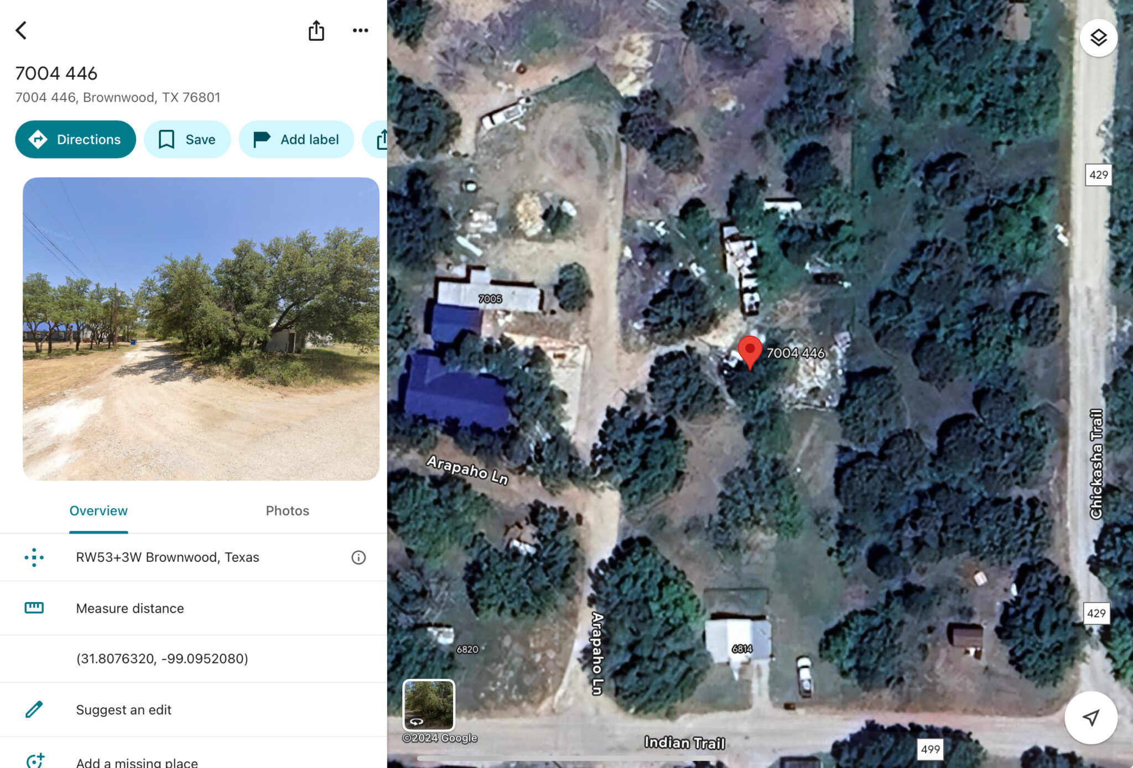Tap the Suggest an edit pencil icon
The image size is (1133, 768).
click(x=34, y=709)
